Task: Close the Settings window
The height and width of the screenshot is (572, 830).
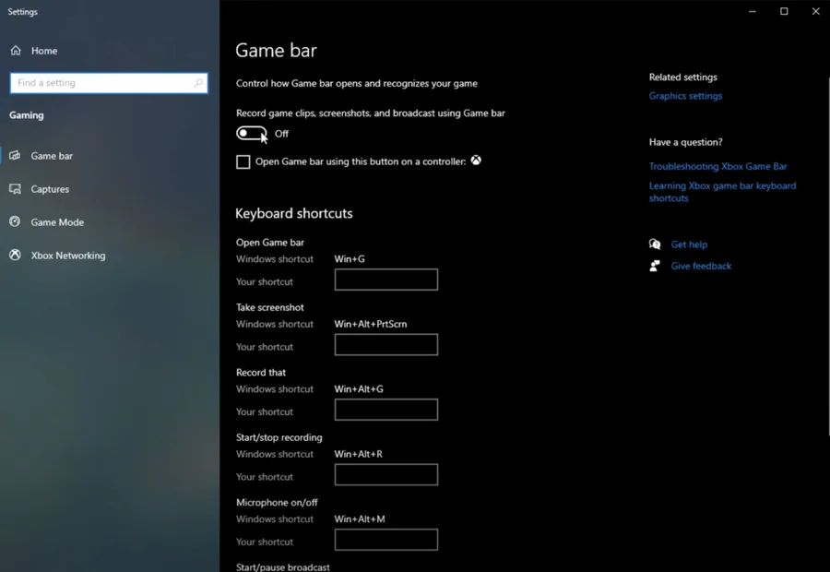Action: [x=816, y=11]
